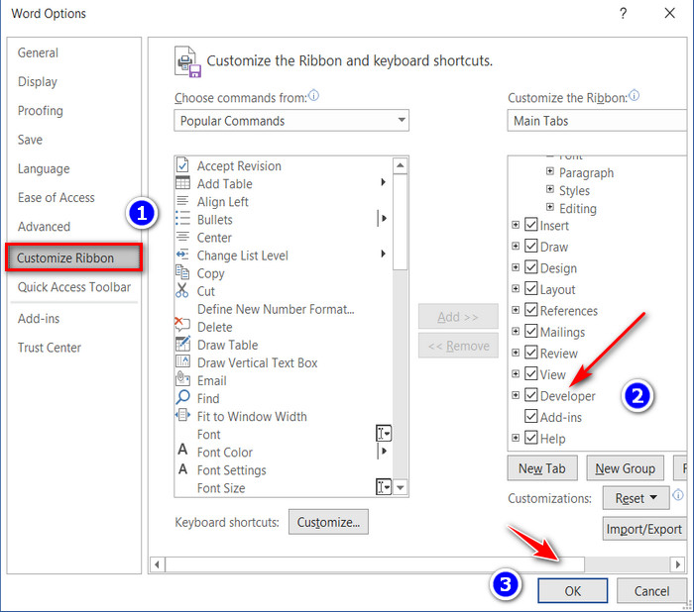Uncheck the Draw tab checkbox
Screen dimensions: 694x612
(530, 246)
